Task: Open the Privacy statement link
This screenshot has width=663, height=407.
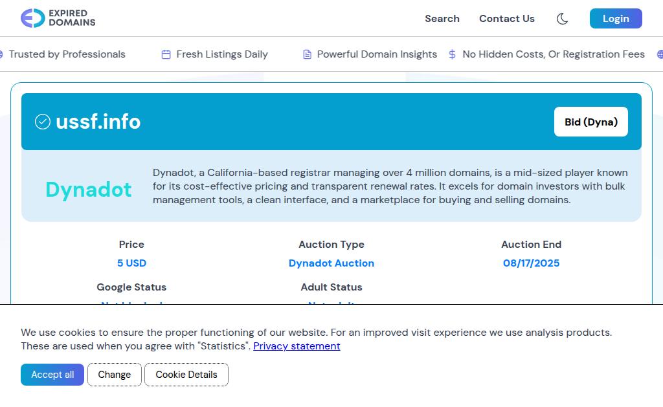Action: [x=297, y=346]
